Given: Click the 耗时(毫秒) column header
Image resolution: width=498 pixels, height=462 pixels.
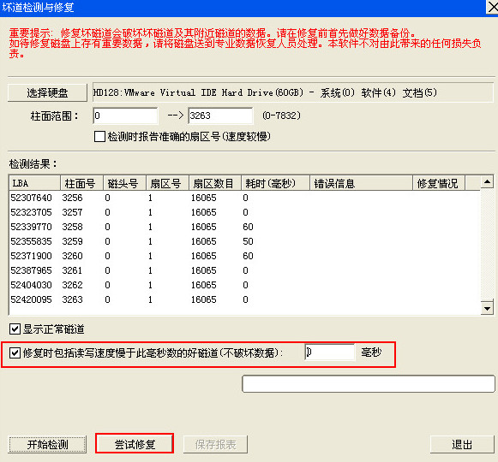Looking at the screenshot, I should click(275, 183).
